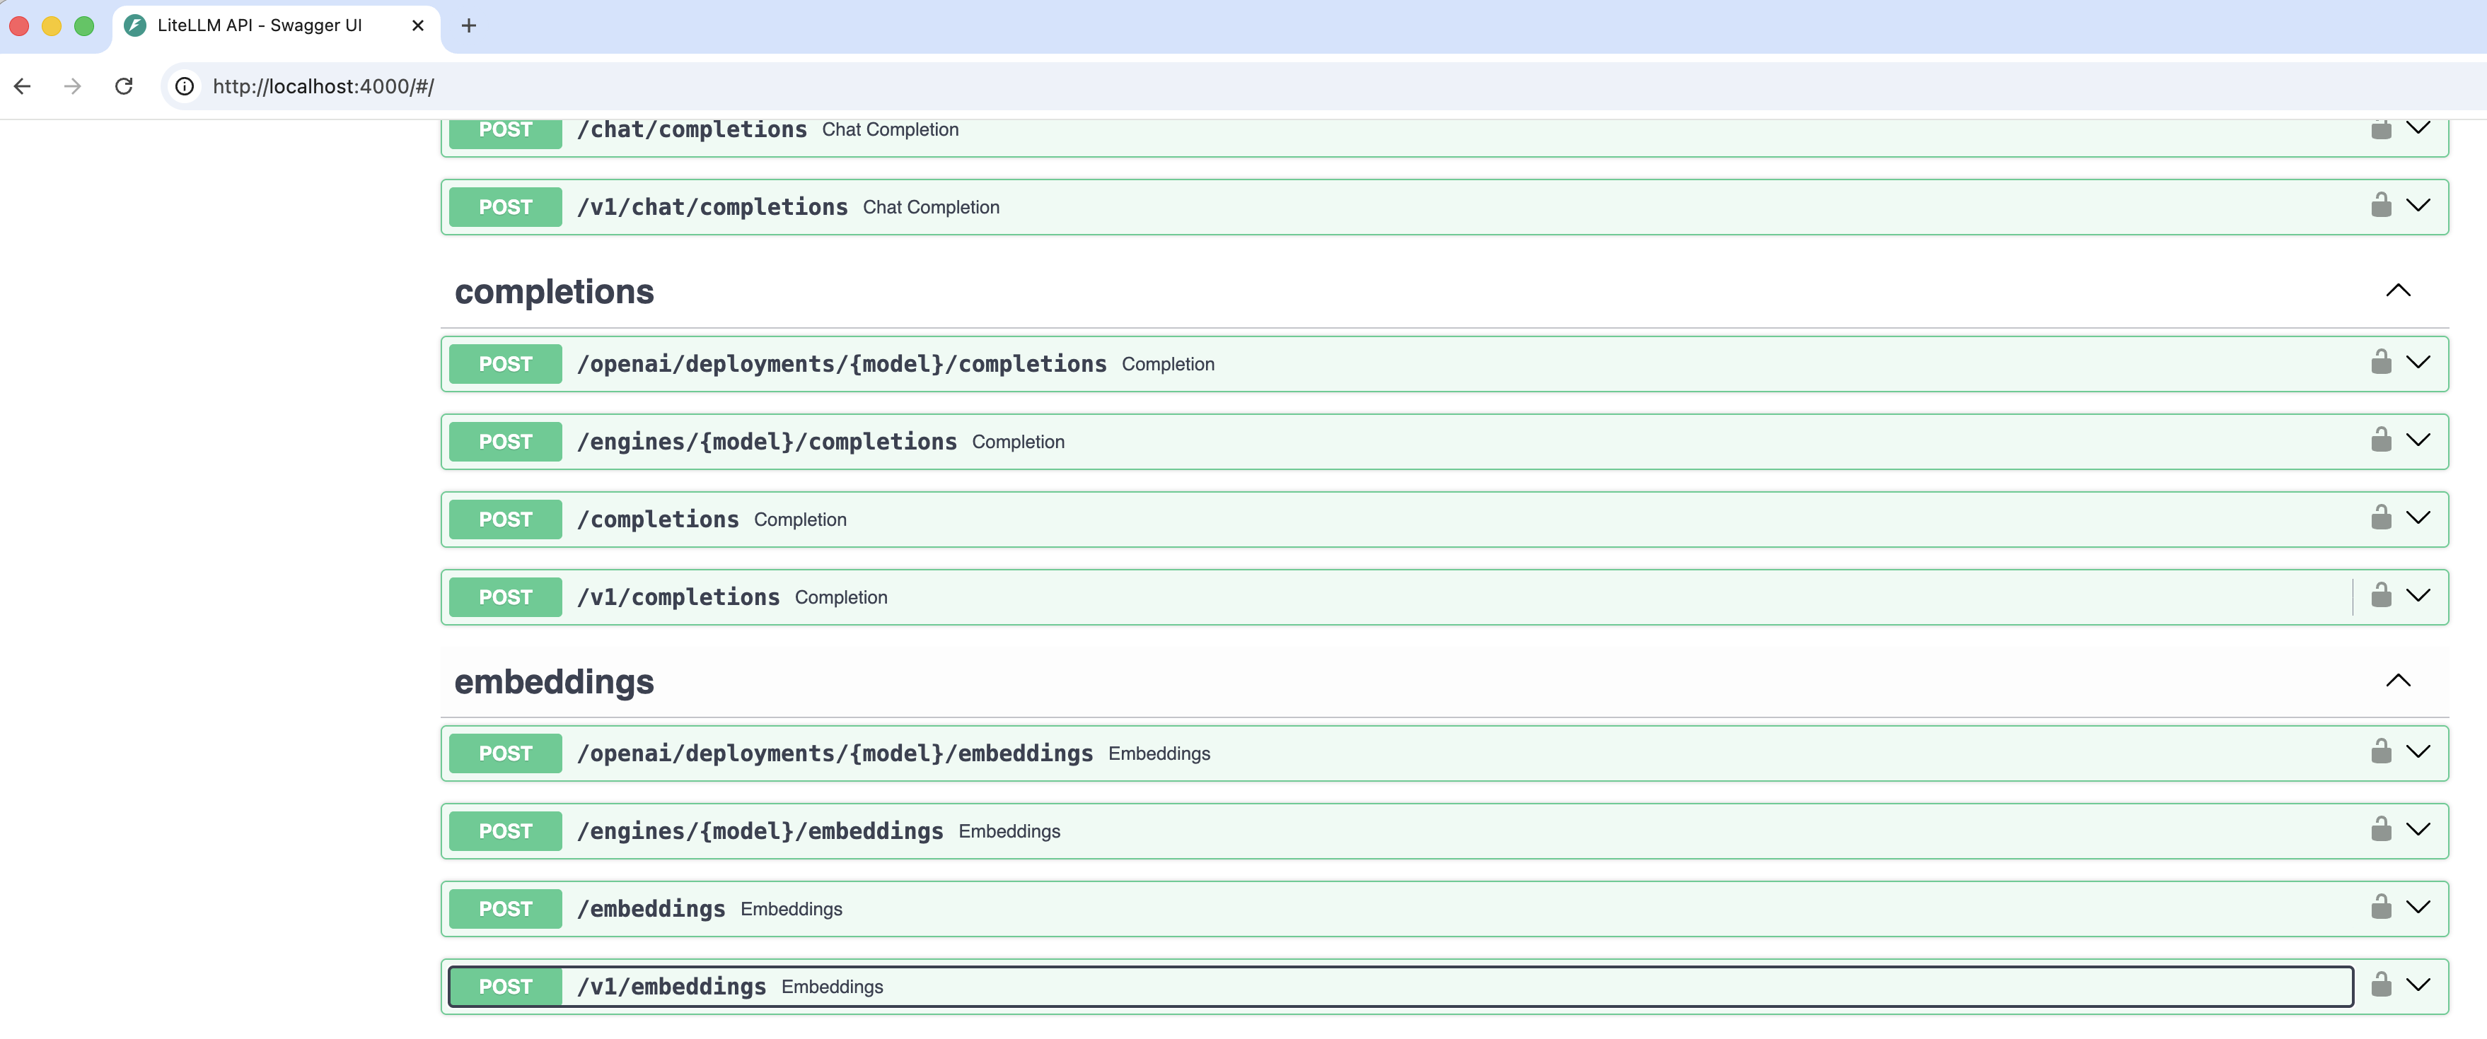
Task: Click lock icon on /engines/{model}/completions row
Action: pos(2381,441)
